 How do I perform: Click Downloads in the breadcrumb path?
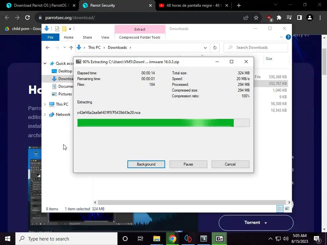click(117, 48)
